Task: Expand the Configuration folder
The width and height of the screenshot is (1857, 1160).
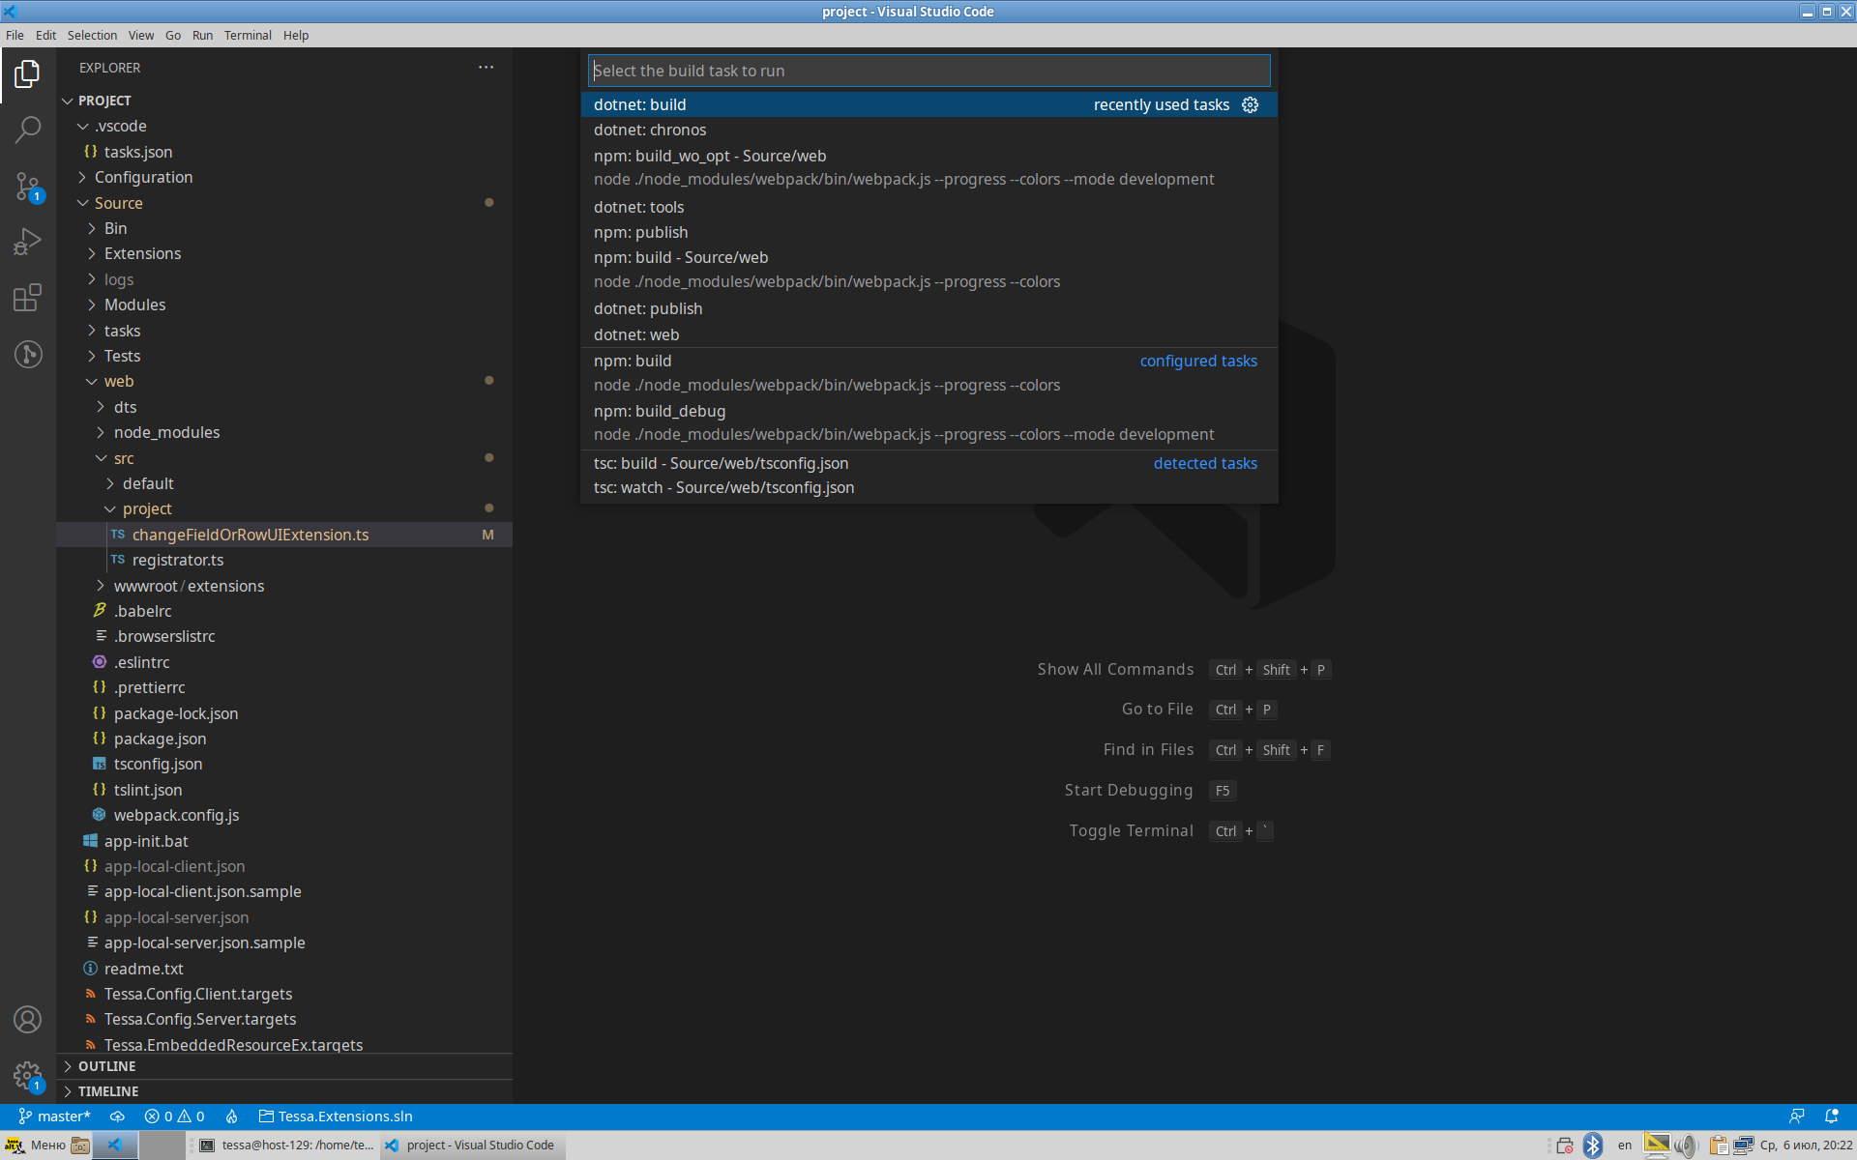Action: coord(143,178)
